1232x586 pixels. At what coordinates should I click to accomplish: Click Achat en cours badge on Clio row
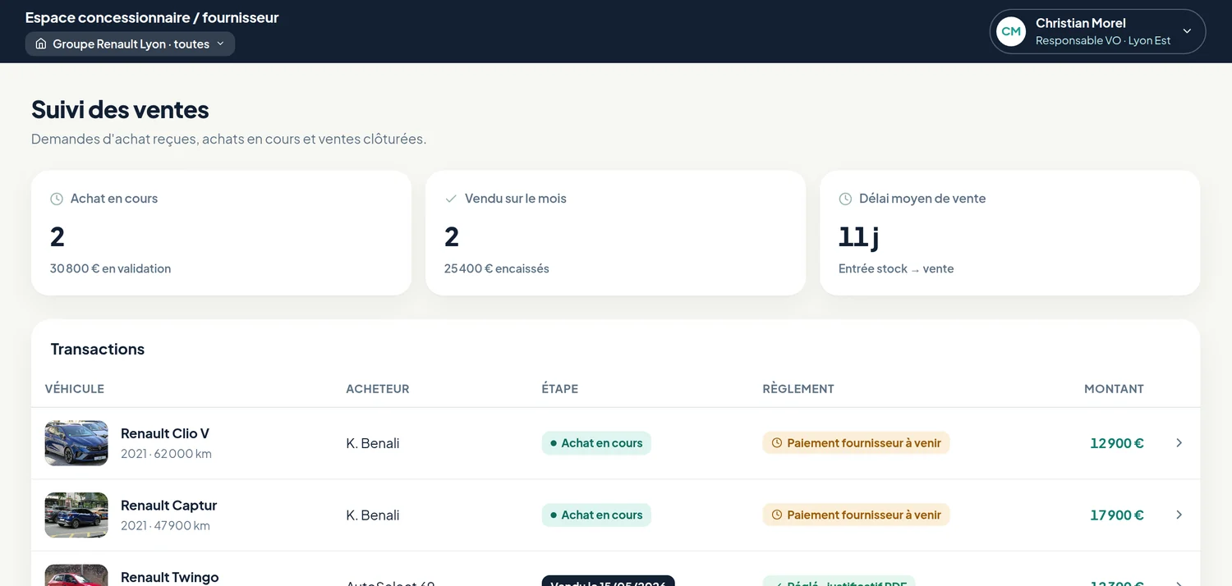pos(596,443)
